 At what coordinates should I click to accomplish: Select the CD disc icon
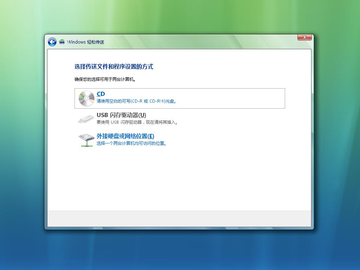tap(86, 98)
